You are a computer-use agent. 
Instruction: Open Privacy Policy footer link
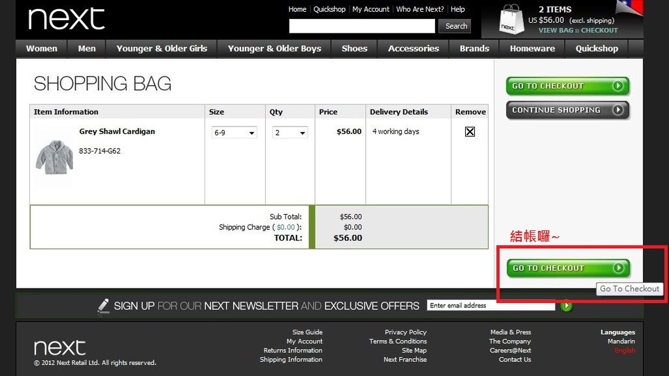[x=406, y=332]
